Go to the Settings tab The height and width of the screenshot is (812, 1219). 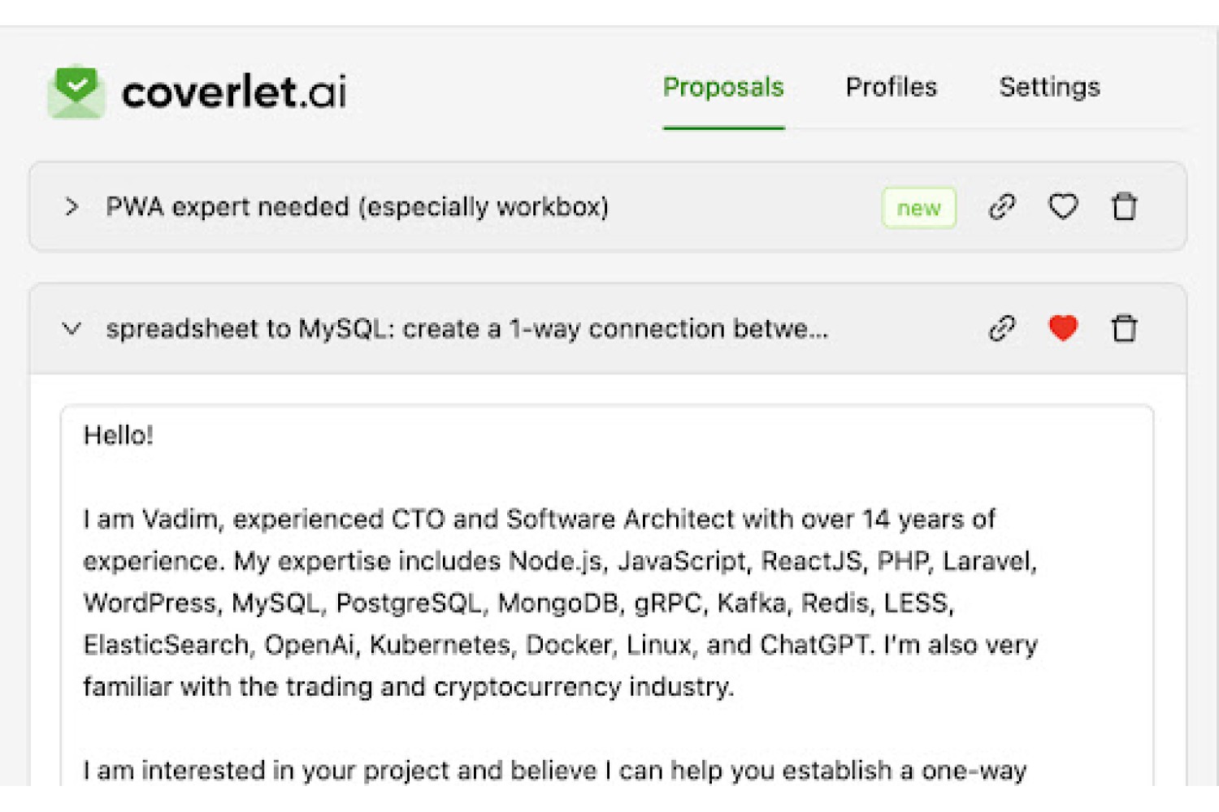click(1049, 87)
